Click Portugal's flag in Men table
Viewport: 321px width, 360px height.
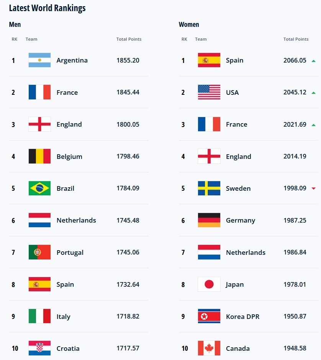(x=39, y=253)
